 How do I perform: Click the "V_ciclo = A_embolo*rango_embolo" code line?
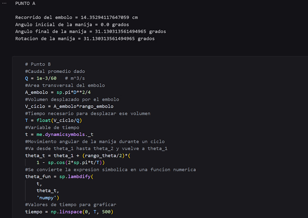[x=69, y=106]
